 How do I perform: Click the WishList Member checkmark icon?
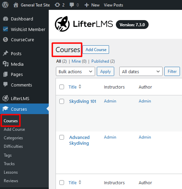pyautogui.click(x=5, y=29)
